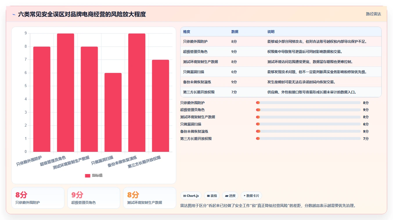The width and height of the screenshot is (393, 220).
Task: Click the 备份未做恢复演练 progress bar
Action: coord(308,132)
